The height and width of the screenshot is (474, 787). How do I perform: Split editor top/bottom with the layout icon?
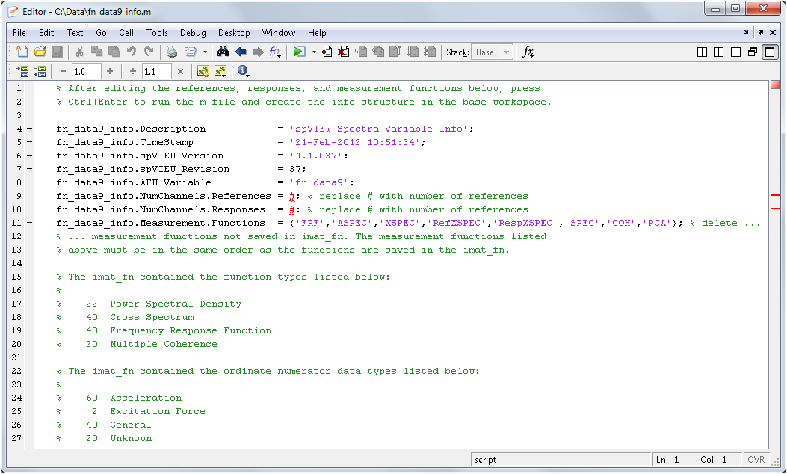point(736,52)
